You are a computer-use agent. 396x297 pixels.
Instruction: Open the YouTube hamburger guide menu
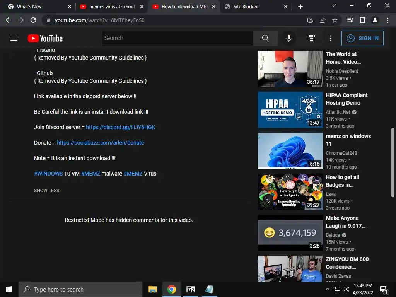(x=14, y=38)
